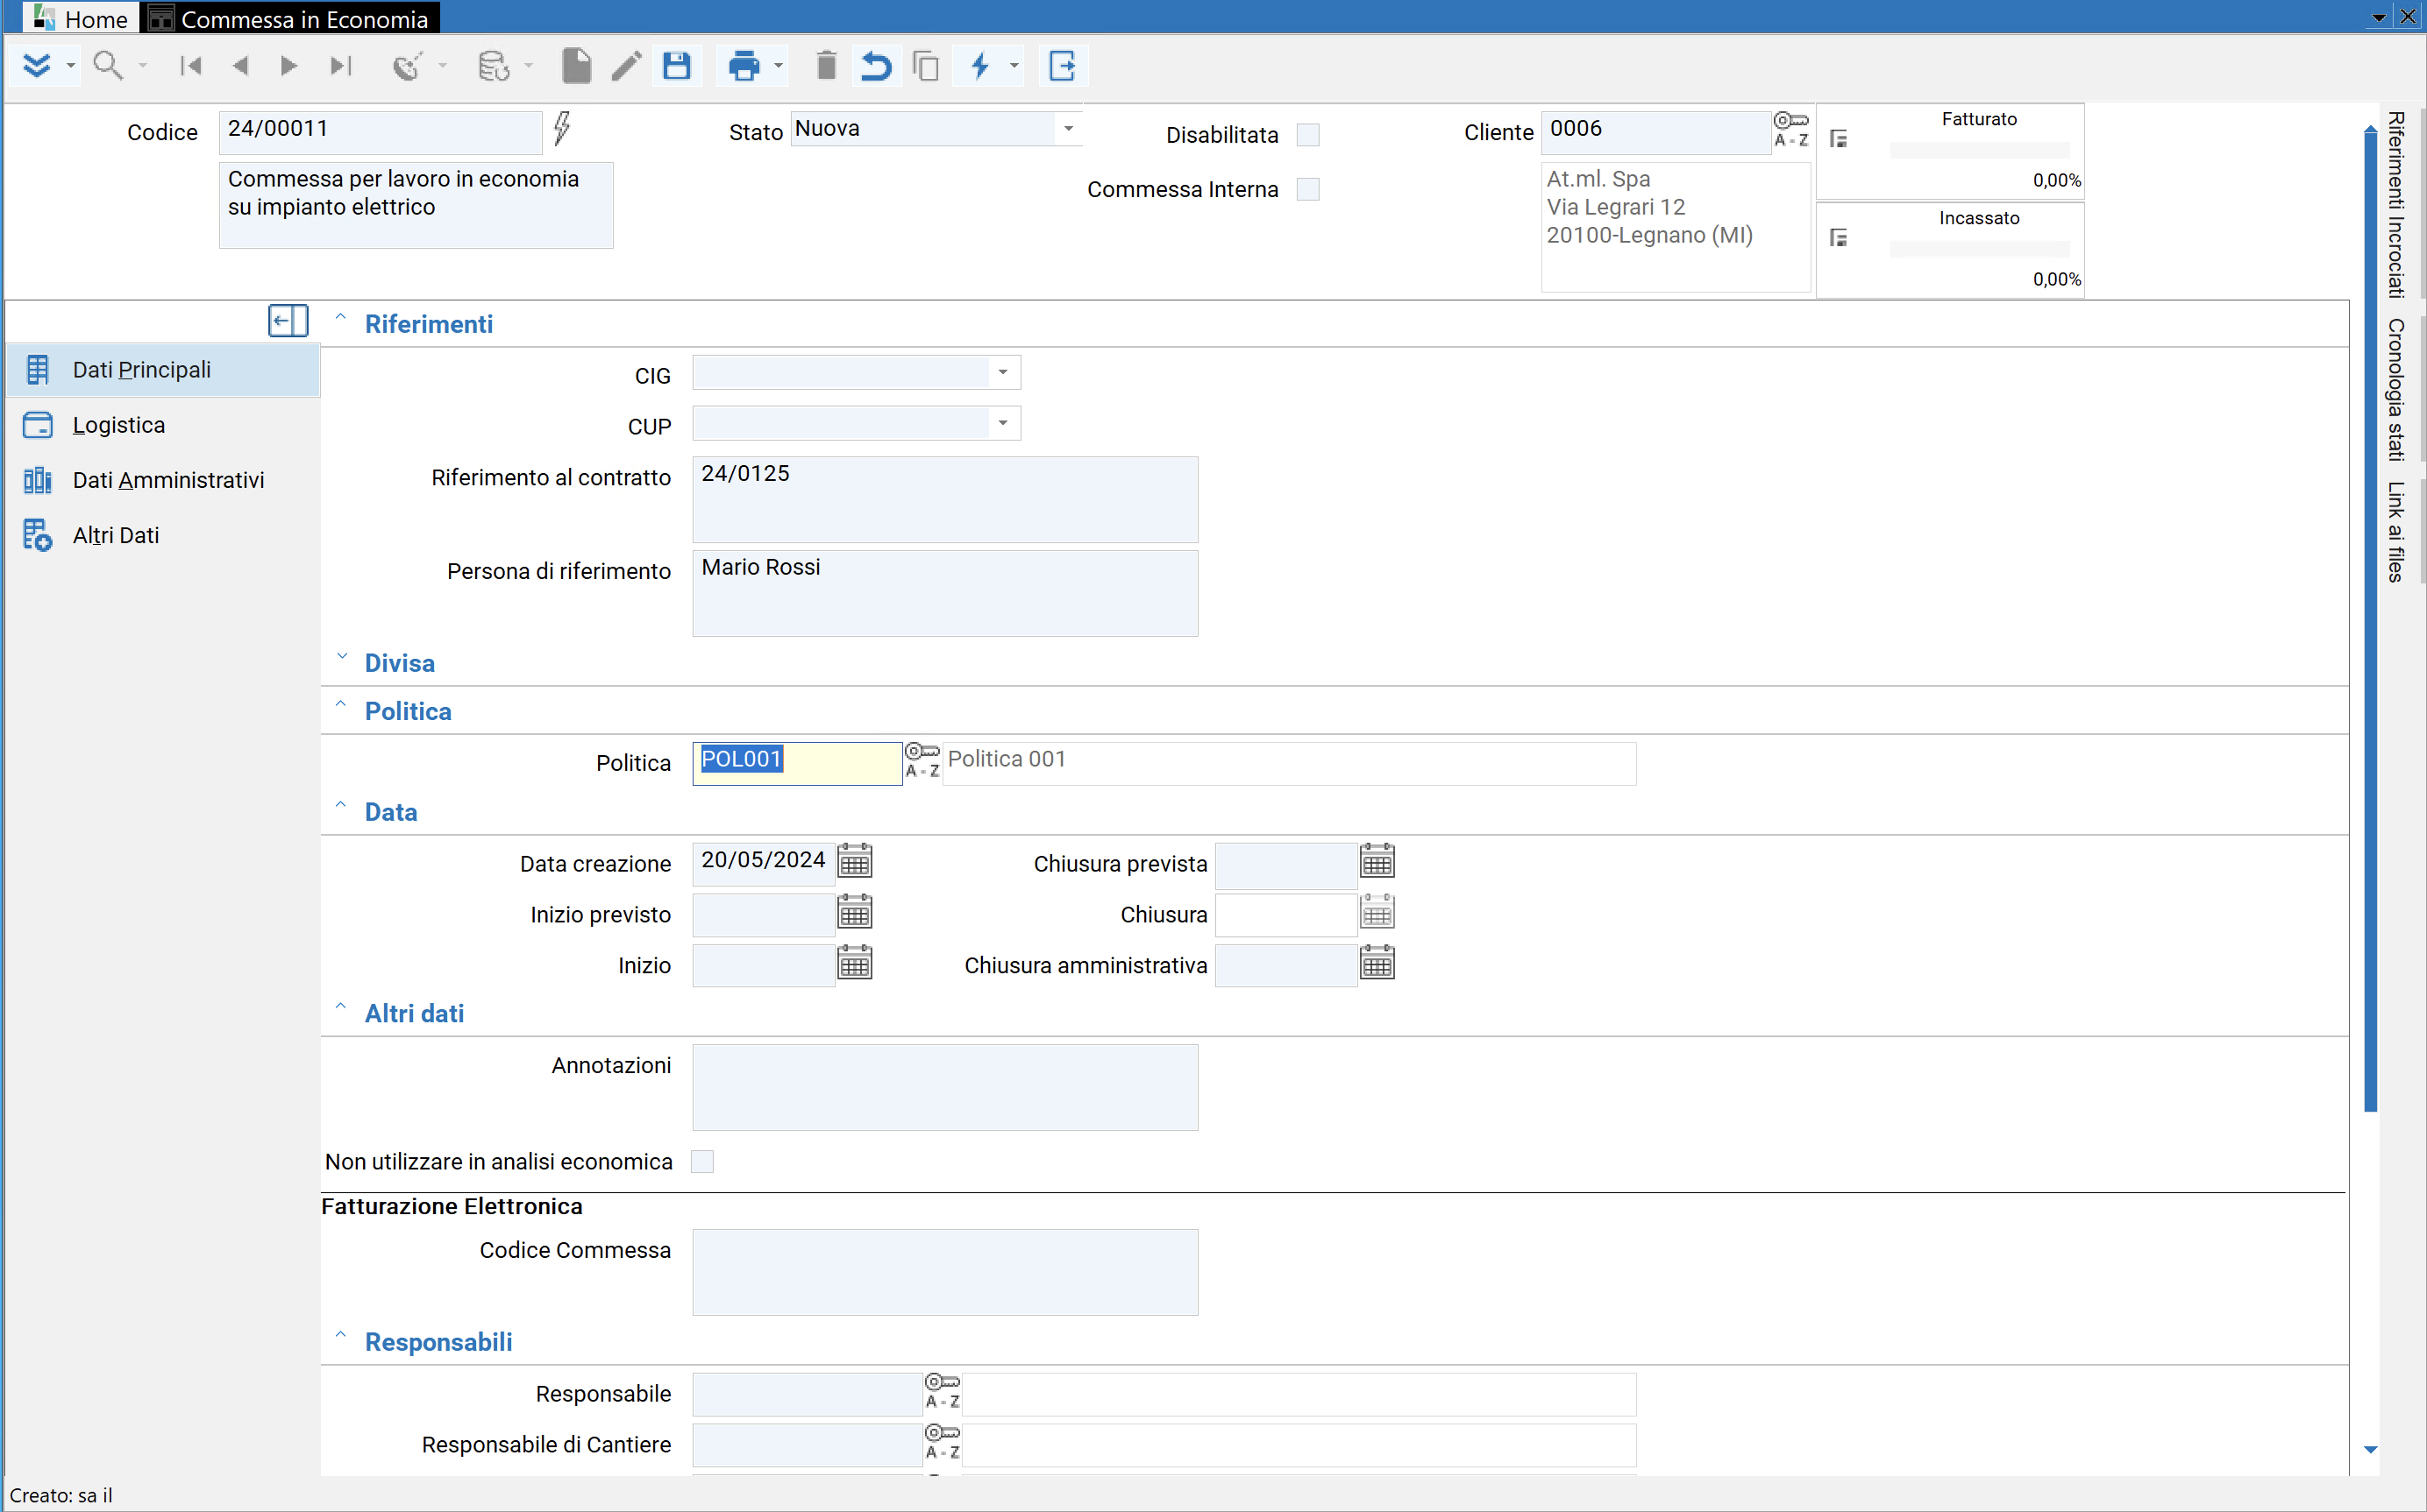Create a new document with page icon
Image resolution: width=2427 pixels, height=1512 pixels.
576,66
